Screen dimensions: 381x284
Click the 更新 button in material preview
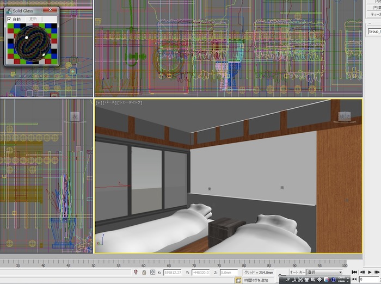[33, 19]
